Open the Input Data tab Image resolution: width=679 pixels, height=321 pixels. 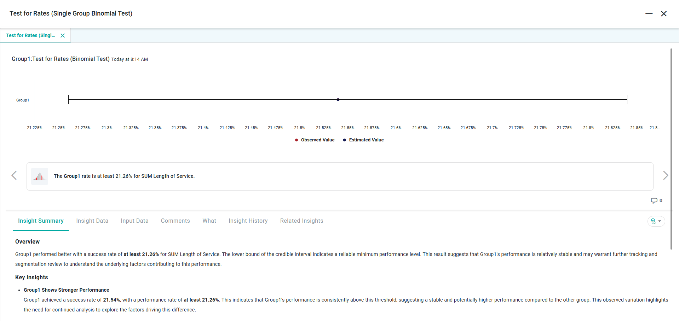tap(134, 221)
